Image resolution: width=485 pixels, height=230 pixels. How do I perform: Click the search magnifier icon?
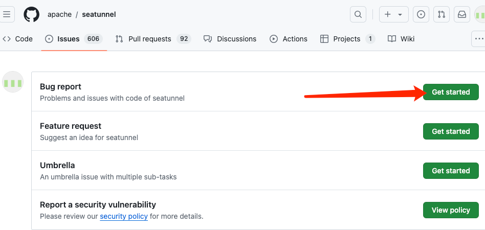pos(358,14)
